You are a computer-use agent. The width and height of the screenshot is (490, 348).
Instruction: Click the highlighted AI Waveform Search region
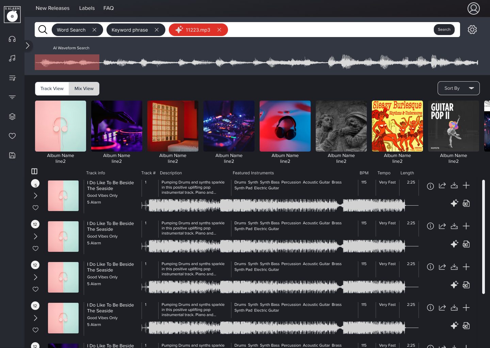(67, 62)
